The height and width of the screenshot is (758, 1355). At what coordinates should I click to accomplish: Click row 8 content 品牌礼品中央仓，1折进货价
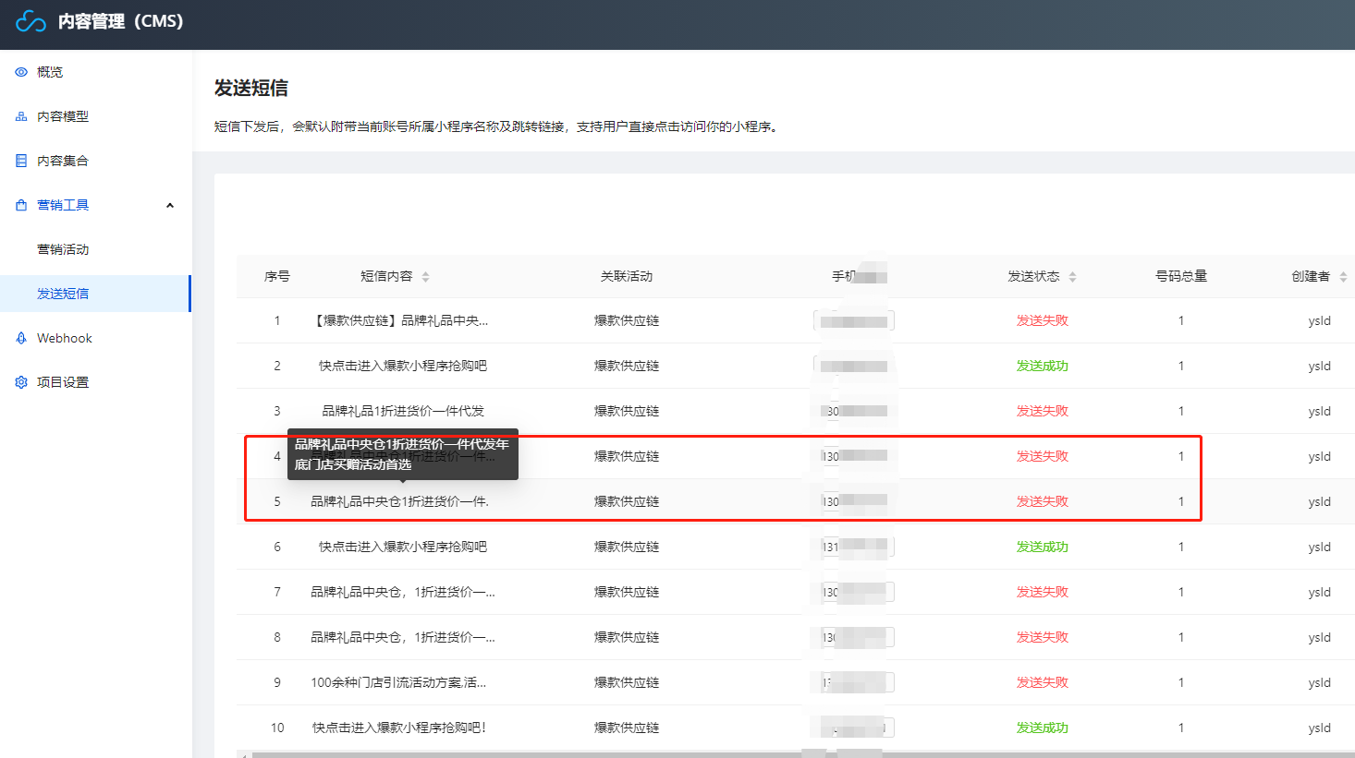tap(403, 637)
